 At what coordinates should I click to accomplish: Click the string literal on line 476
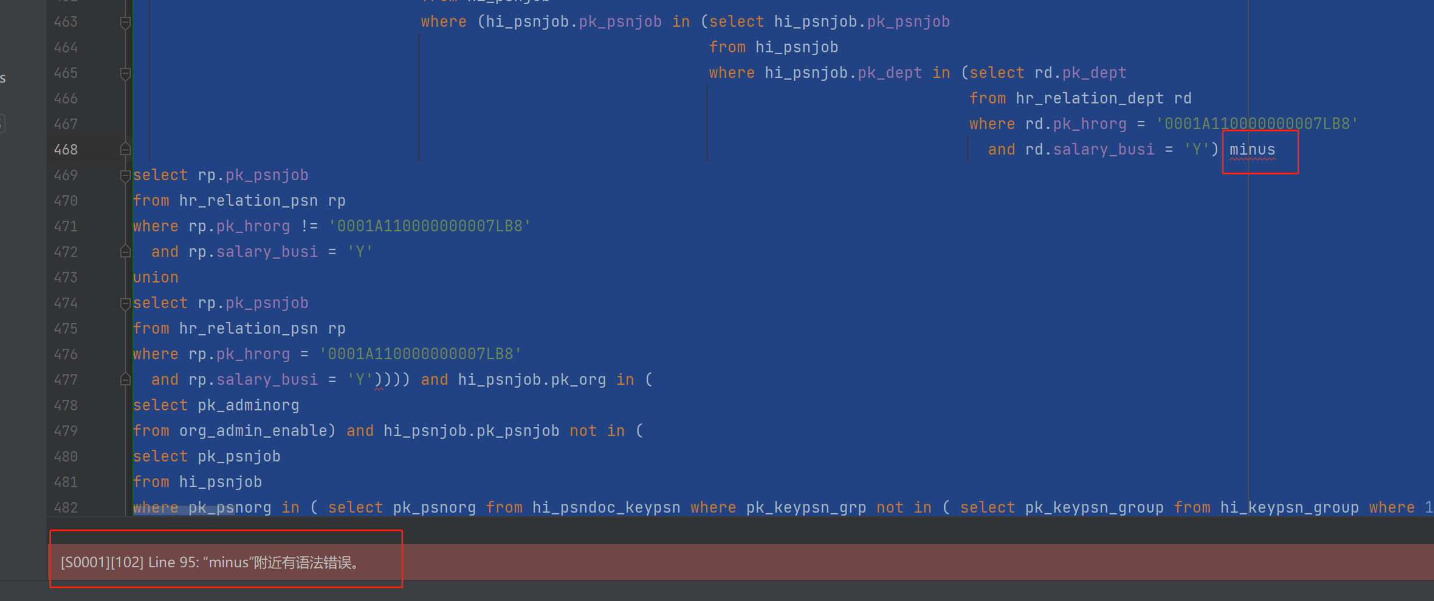tap(420, 354)
